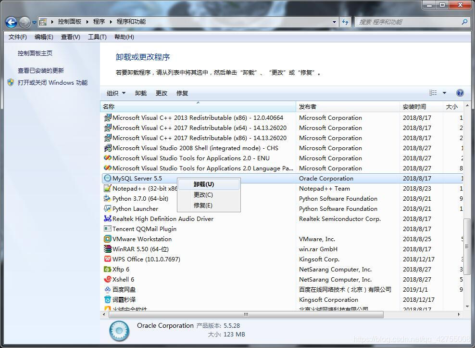Click the shield icon for Windows features
Screen dimensions: 475x348
click(x=11, y=82)
